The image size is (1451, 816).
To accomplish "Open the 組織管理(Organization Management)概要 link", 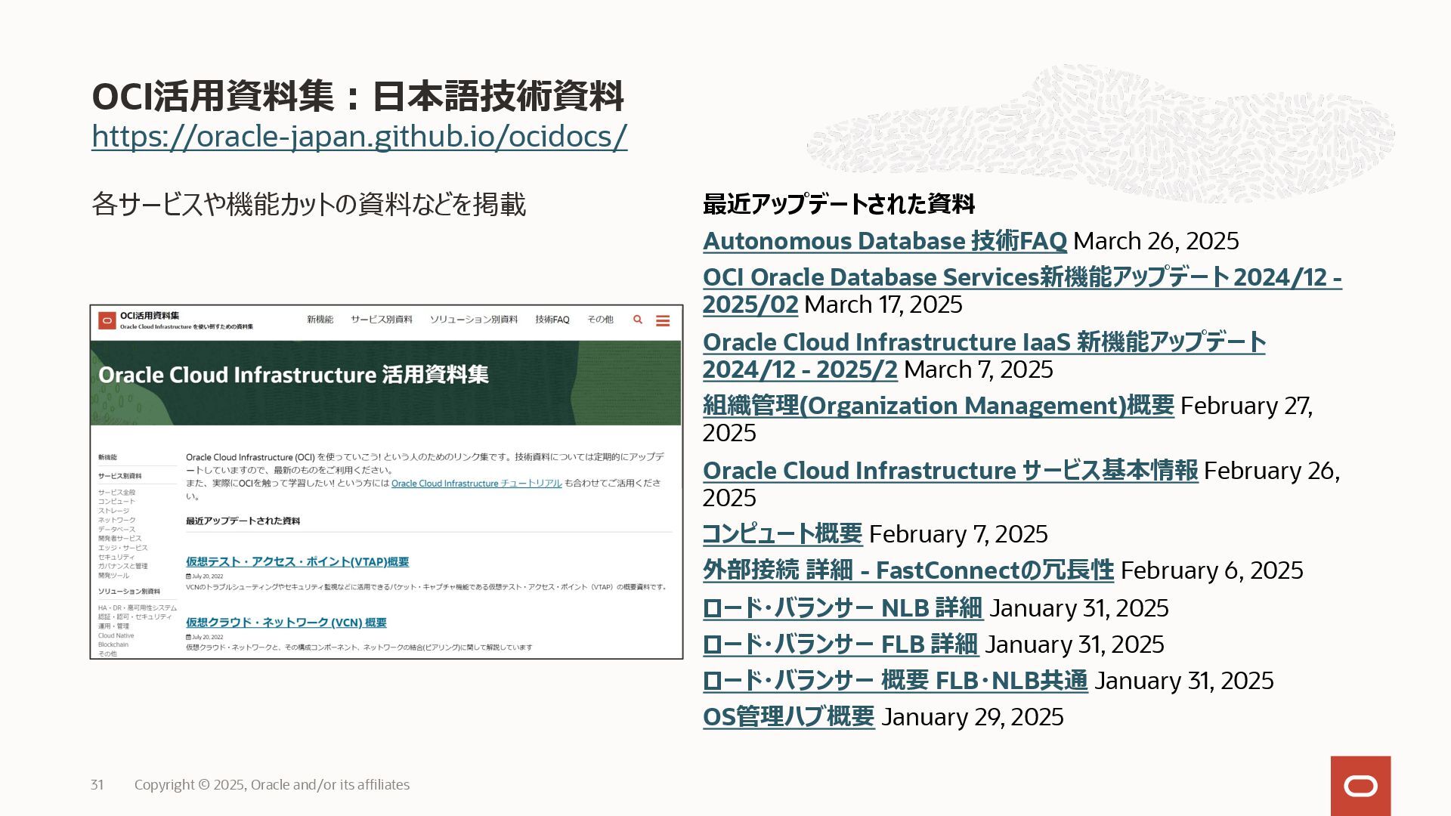I will pyautogui.click(x=938, y=406).
